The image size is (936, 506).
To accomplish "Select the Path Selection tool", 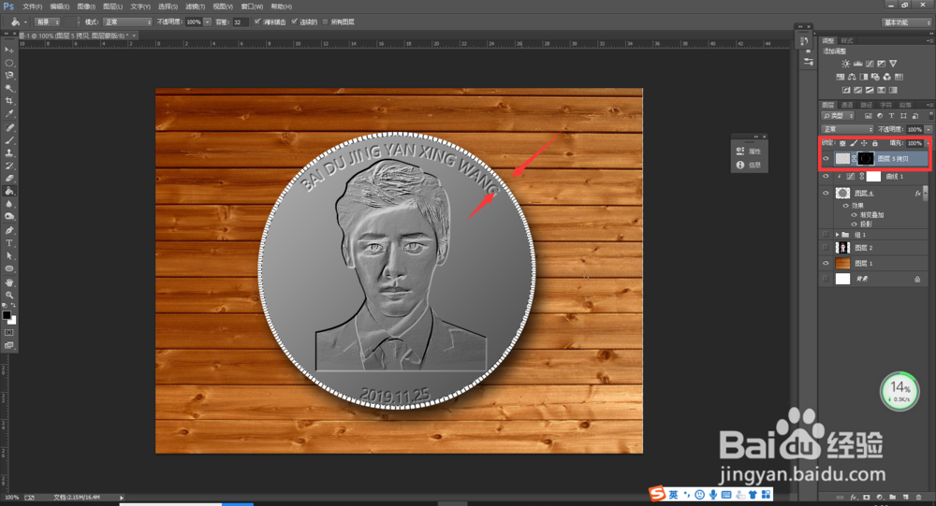I will coord(9,256).
